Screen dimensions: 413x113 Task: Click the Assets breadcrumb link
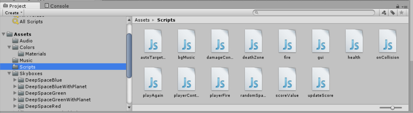[142, 20]
